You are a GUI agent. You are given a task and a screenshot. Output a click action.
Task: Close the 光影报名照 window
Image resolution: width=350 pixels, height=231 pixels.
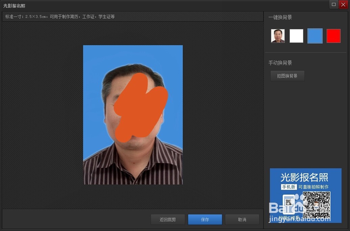[343, 5]
